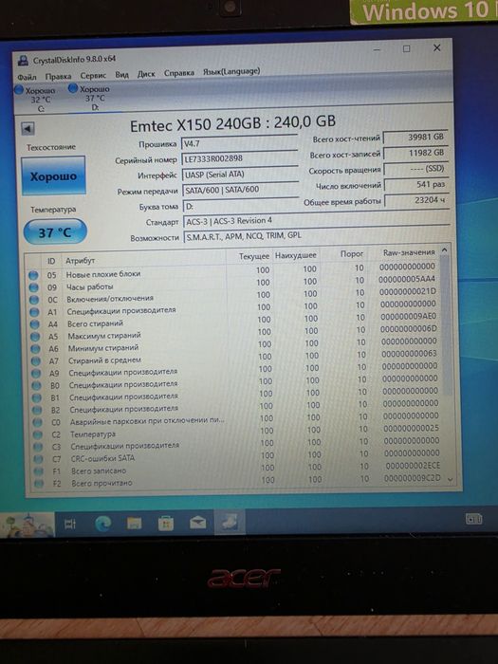This screenshot has width=498, height=664.
Task: Click the CrystalDiskInfo title bar icon
Action: (x=23, y=61)
